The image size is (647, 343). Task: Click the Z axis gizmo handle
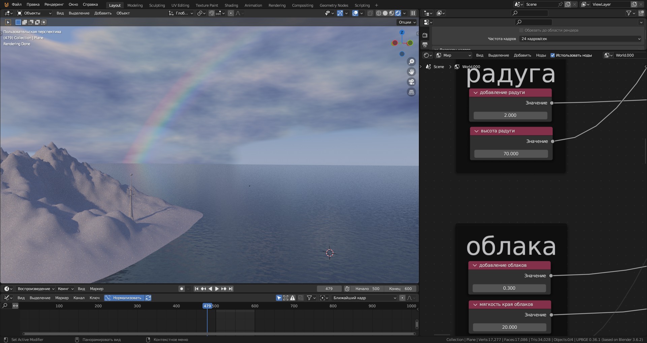[x=402, y=32]
